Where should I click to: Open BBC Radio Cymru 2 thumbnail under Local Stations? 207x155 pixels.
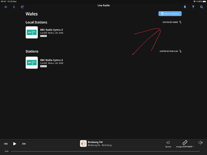click(32, 33)
